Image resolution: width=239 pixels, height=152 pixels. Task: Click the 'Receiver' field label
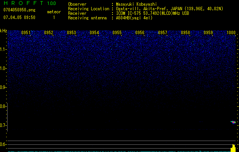pos(77,13)
